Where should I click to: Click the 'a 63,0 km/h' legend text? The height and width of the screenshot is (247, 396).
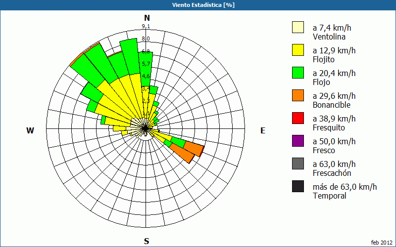334,164
